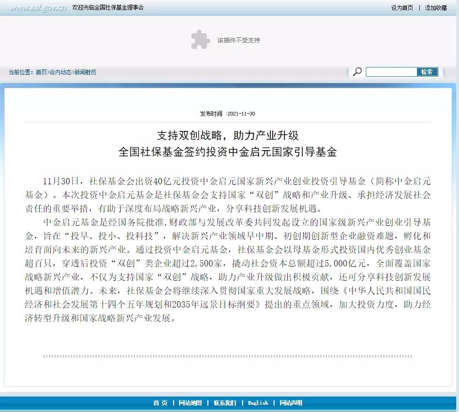
Task: Click the publish date 2021-11-30
Action: click(x=228, y=114)
